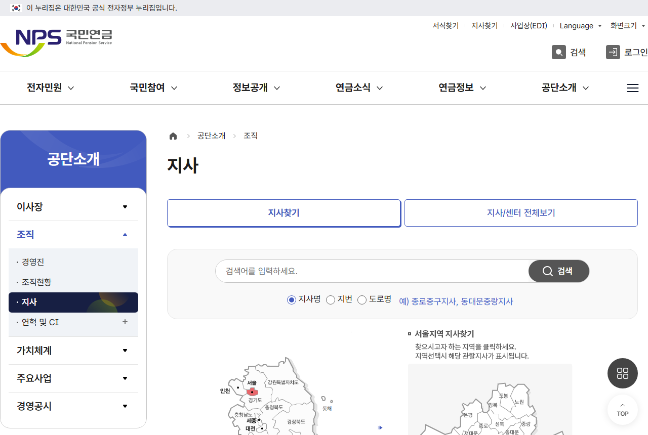Select 강원특별자치도 on the Korea map

click(x=283, y=382)
